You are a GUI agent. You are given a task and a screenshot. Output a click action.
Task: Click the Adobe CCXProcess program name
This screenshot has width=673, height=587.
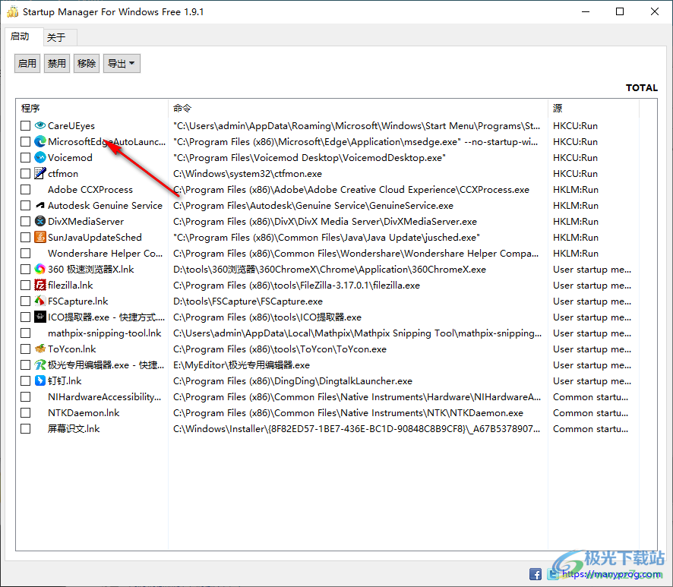90,189
